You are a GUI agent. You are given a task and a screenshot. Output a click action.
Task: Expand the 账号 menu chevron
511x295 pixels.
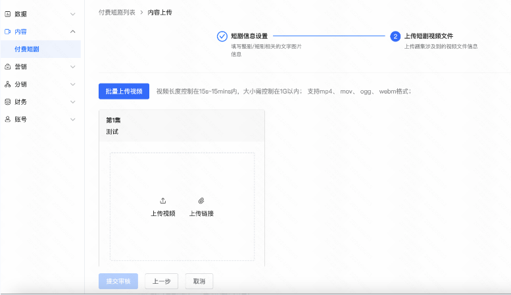(x=73, y=119)
